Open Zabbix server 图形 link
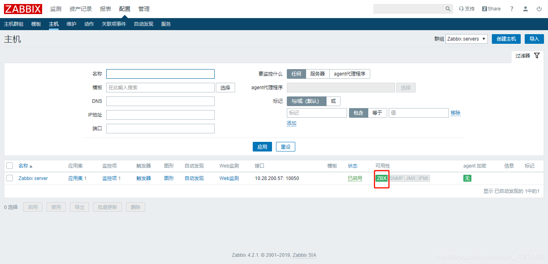This screenshot has width=548, height=264. tap(169, 178)
